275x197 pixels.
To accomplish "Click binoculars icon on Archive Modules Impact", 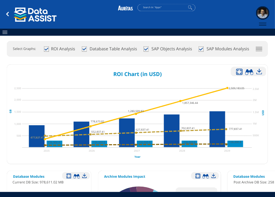I will pyautogui.click(x=206, y=176).
